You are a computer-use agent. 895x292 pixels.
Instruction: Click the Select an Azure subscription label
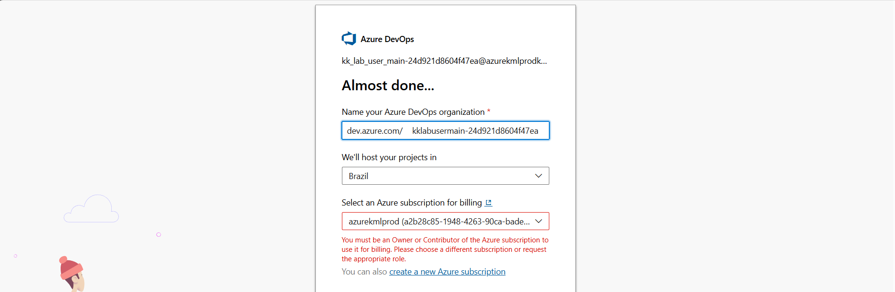(412, 203)
